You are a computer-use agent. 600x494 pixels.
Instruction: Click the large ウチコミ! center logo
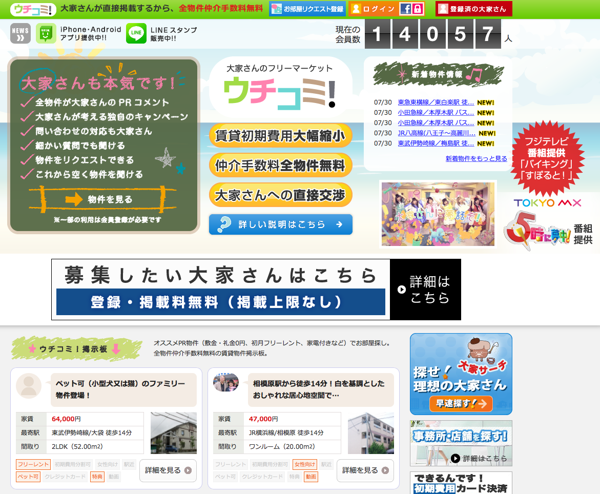click(x=280, y=93)
